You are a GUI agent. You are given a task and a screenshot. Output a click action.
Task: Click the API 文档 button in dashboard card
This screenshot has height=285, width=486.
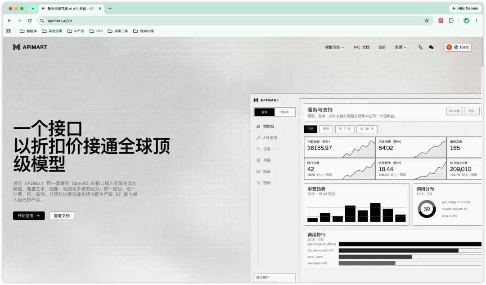454,111
